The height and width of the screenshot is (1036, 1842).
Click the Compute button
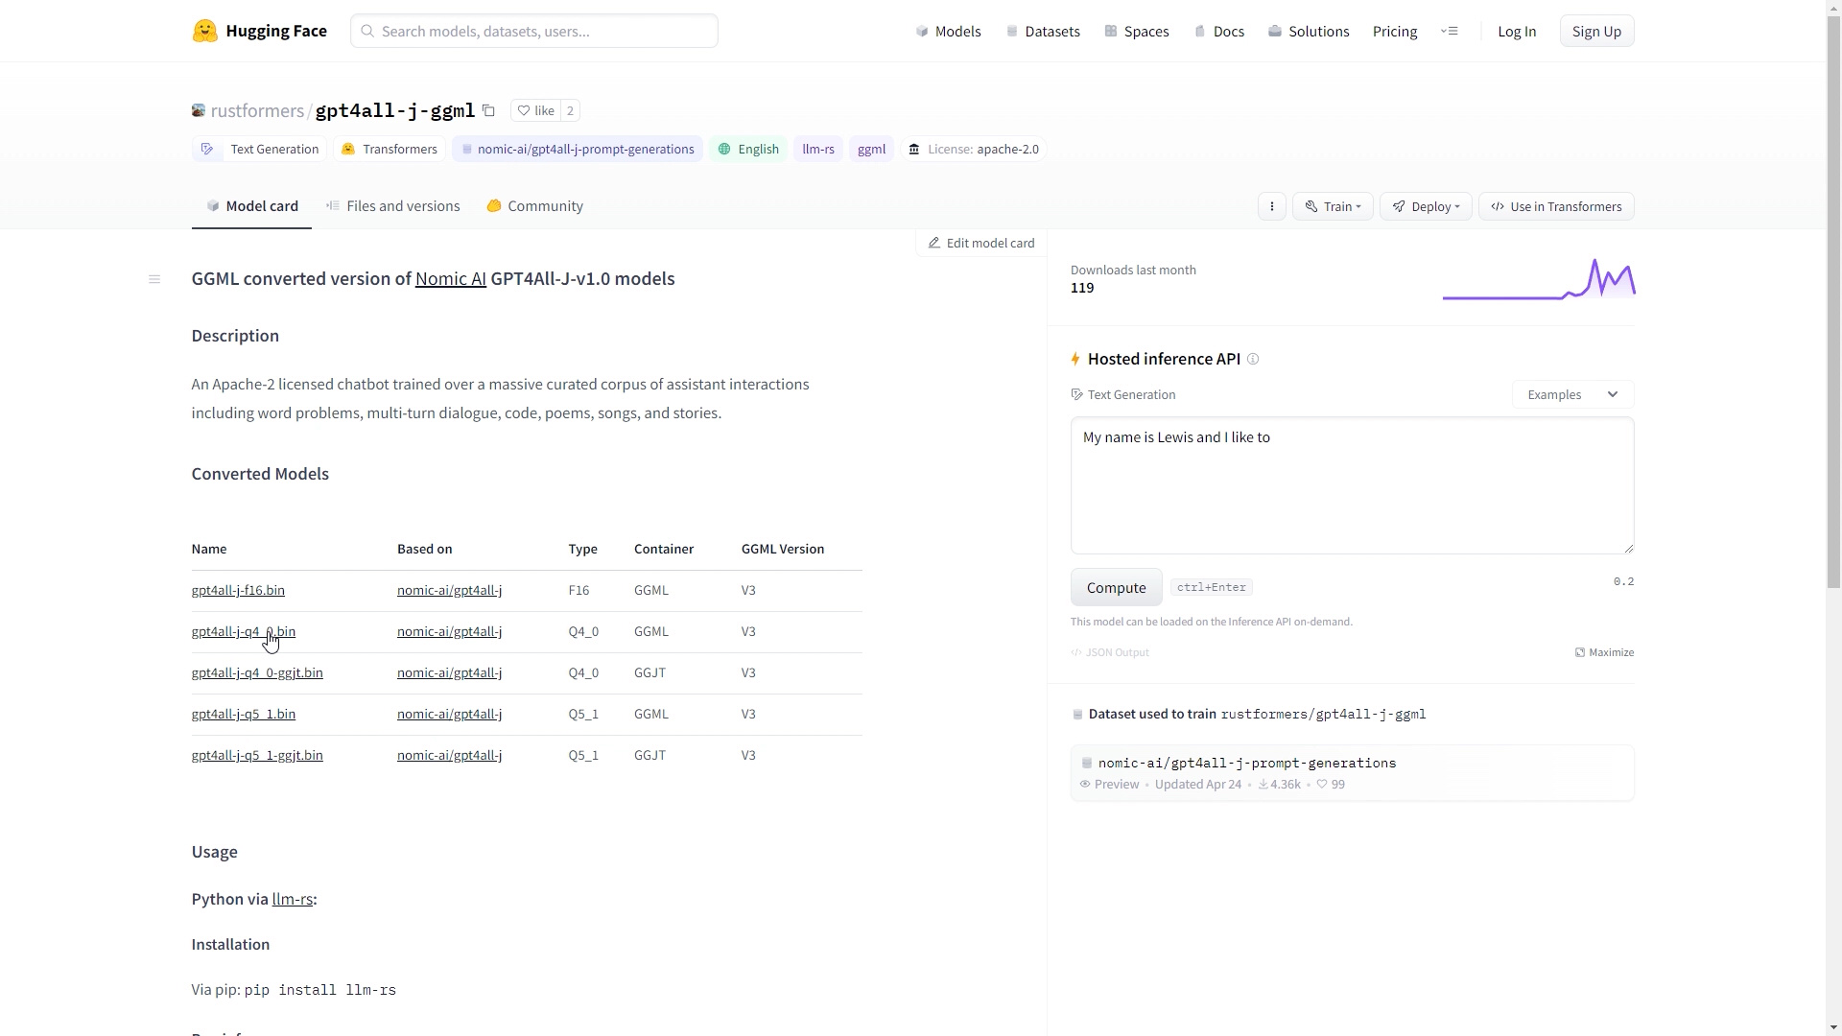pos(1116,588)
